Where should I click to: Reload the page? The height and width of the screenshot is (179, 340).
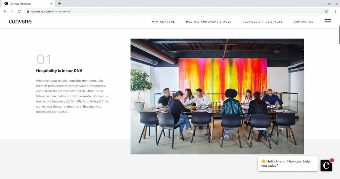coord(19,11)
